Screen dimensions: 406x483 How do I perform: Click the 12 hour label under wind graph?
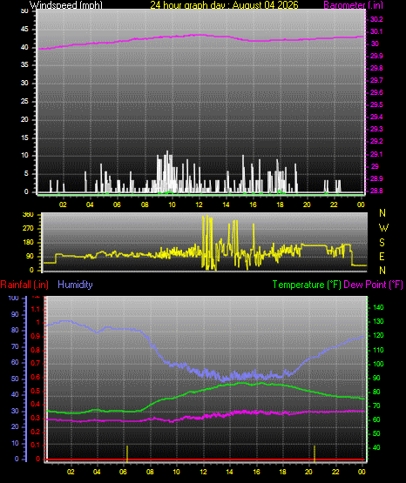click(x=199, y=205)
